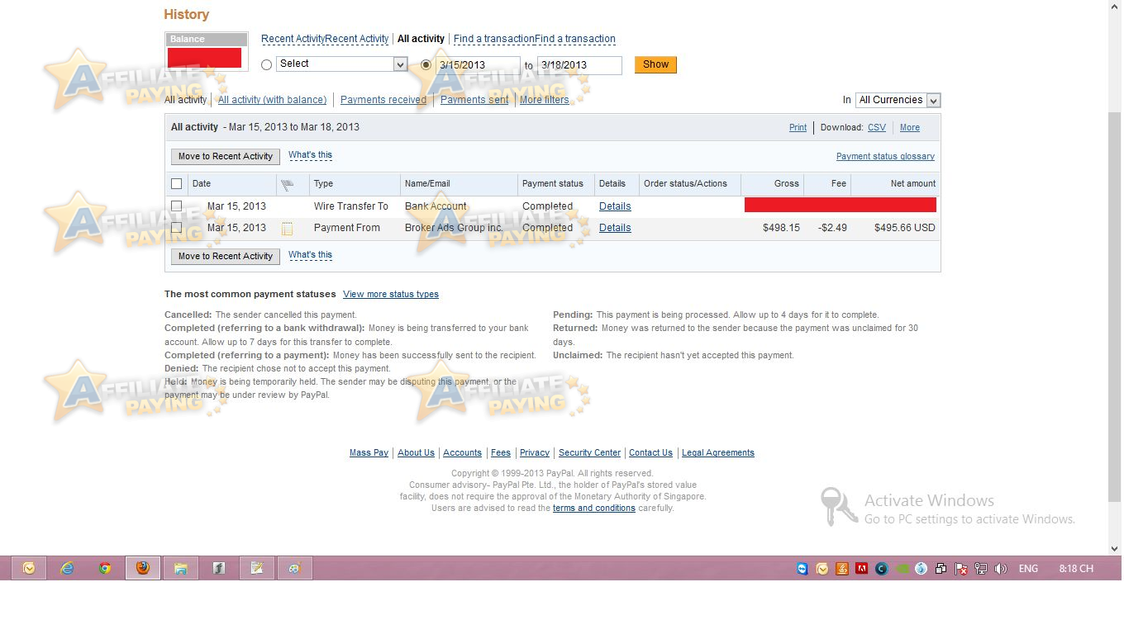
Task: Open Internet Explorer from the taskbar
Action: click(x=67, y=568)
